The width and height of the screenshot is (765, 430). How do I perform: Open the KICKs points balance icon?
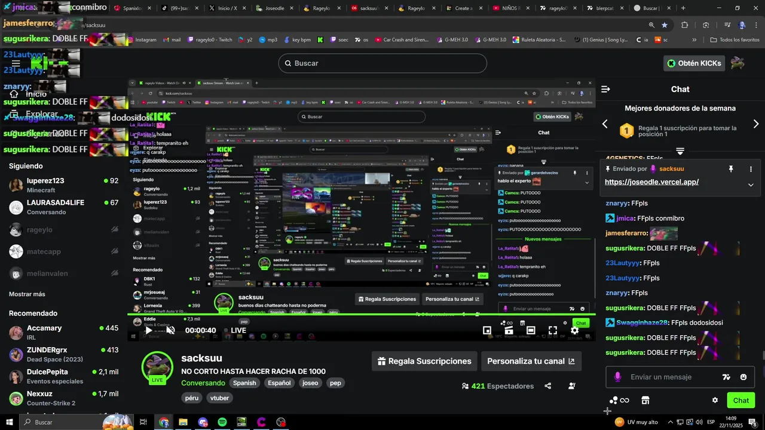(x=619, y=400)
